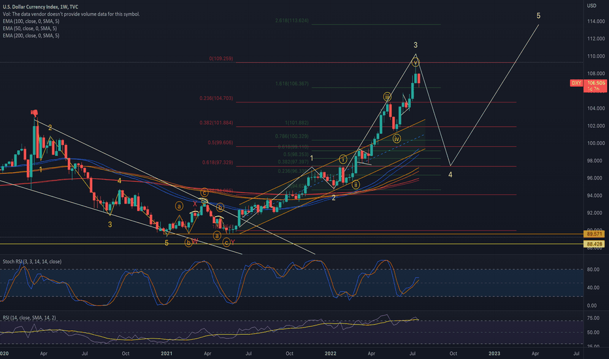
Task: Click the 2.618(113.624) Fibonacci extension label
Action: 291,21
